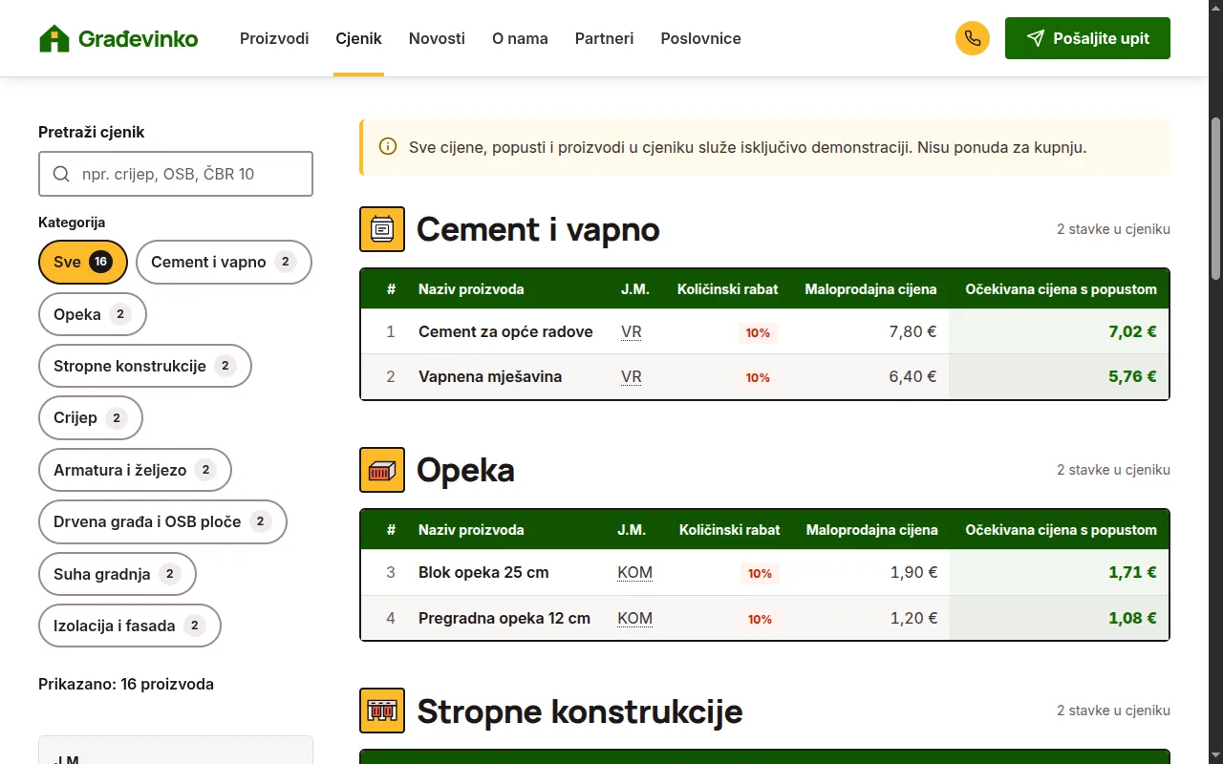Viewport: 1223px width, 764px height.
Task: Filter by Cement i vapno category
Action: coord(224,262)
